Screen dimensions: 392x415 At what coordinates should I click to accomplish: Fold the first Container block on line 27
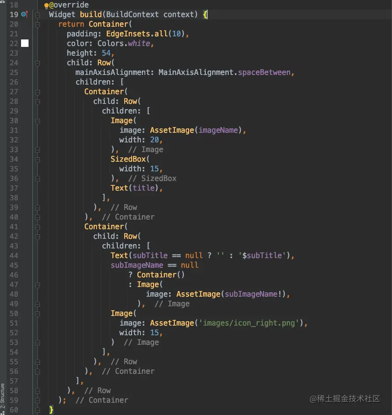37,92
